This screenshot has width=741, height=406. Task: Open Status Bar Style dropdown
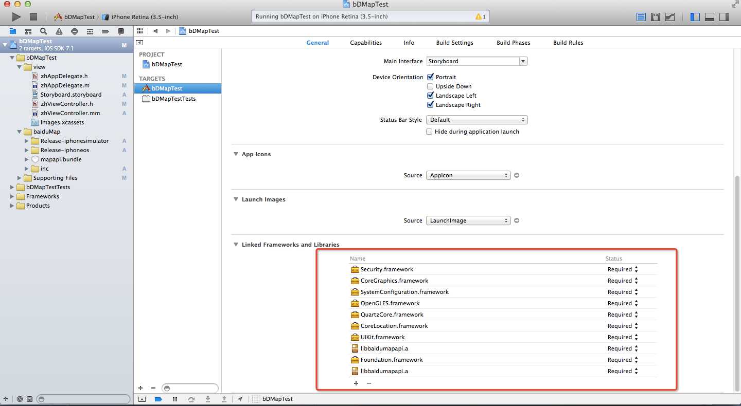pyautogui.click(x=477, y=120)
